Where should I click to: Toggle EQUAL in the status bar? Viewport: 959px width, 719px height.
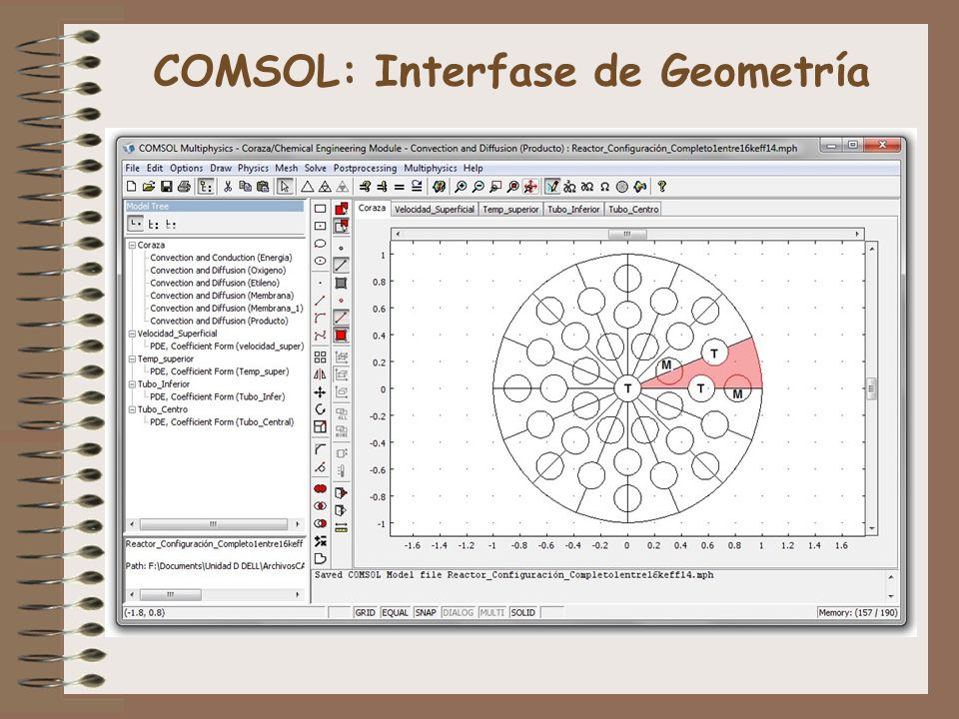coord(396,612)
